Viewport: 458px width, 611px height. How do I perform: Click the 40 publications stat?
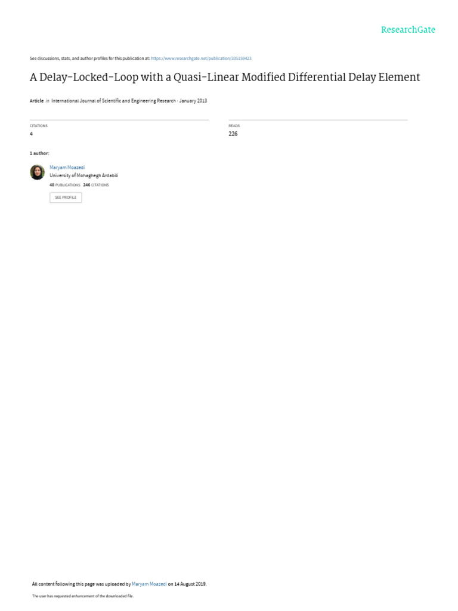(64, 185)
